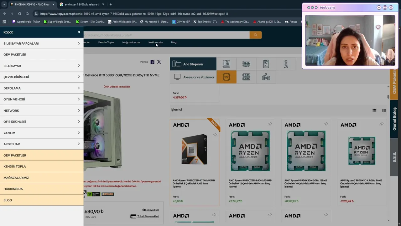Viewport: 401px width, 226px height.
Task: Click the orange search button
Action: click(256, 35)
